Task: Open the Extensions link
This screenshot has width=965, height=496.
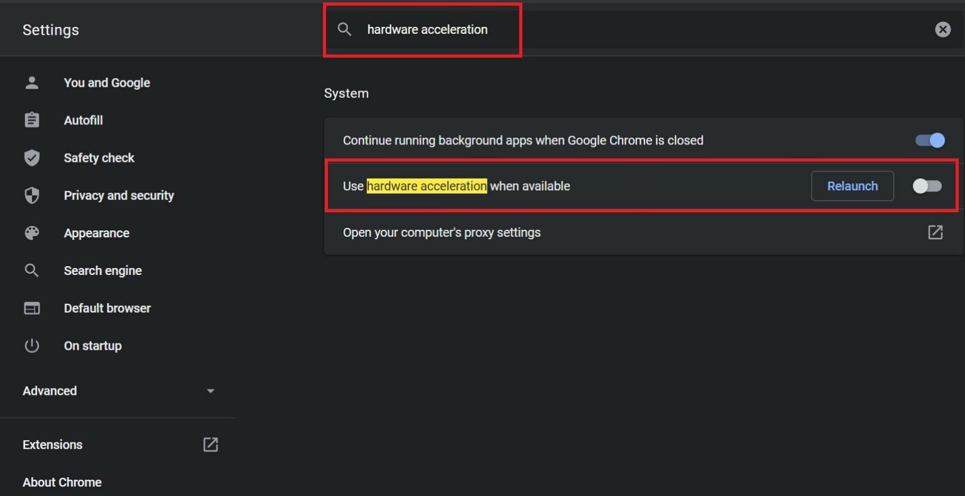Action: (x=52, y=445)
